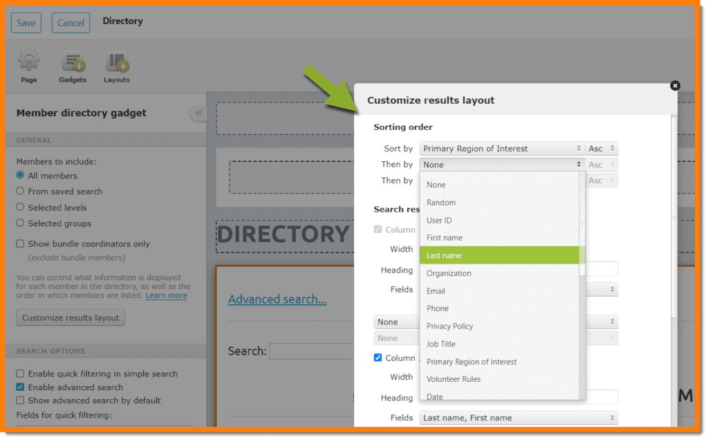Click the Save button
Screen dimensions: 708x440
[26, 23]
